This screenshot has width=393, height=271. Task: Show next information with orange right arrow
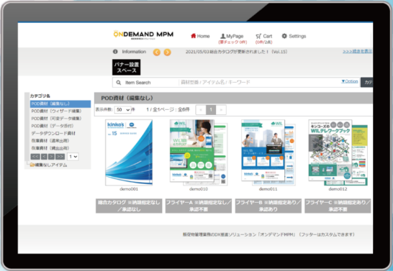(168, 52)
